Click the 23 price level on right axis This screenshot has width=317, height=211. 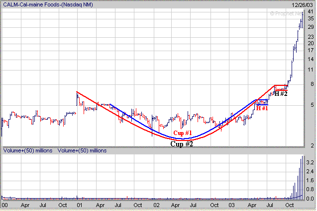(x=310, y=36)
